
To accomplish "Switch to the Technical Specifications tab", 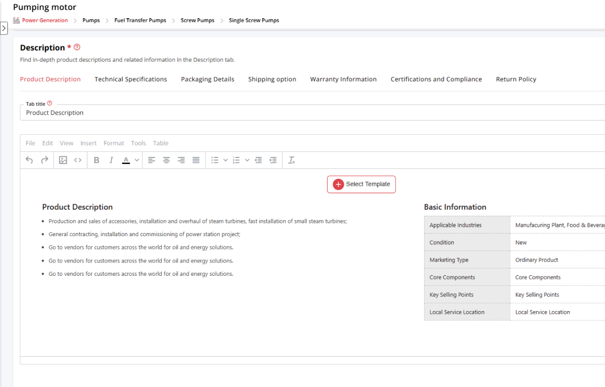I will point(131,79).
